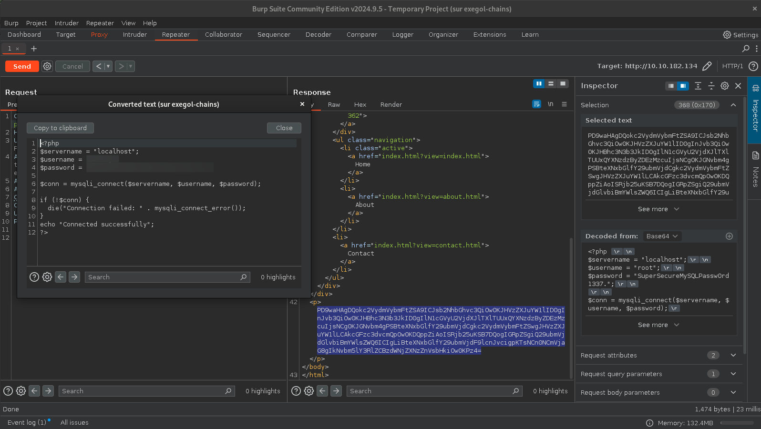Toggle the HTTP/1 protocol label

pos(732,66)
